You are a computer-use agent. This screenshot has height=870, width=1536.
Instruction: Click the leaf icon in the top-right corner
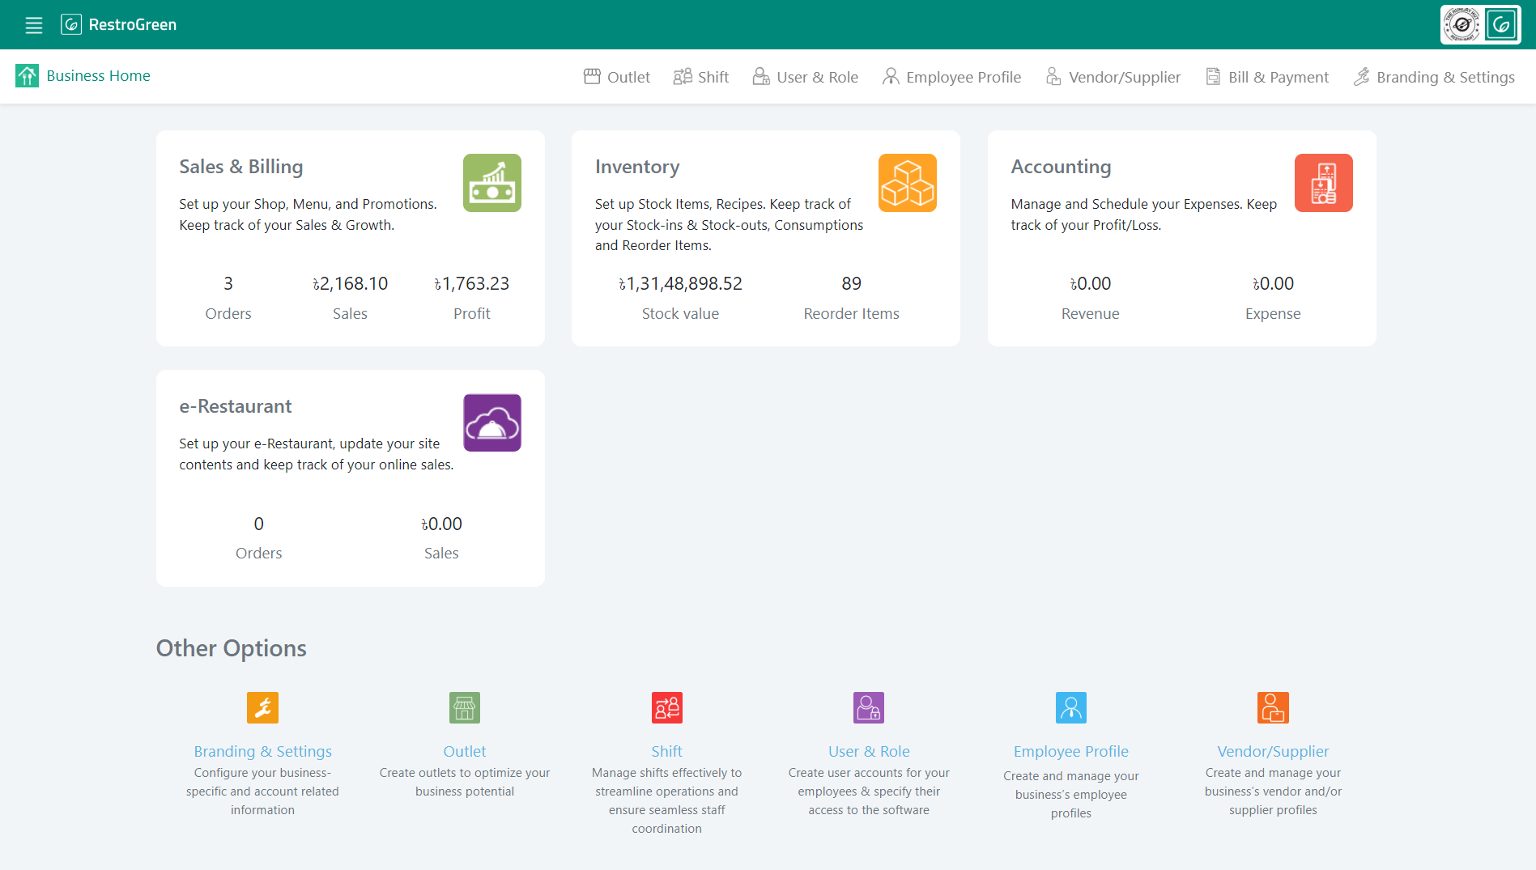(x=1502, y=24)
